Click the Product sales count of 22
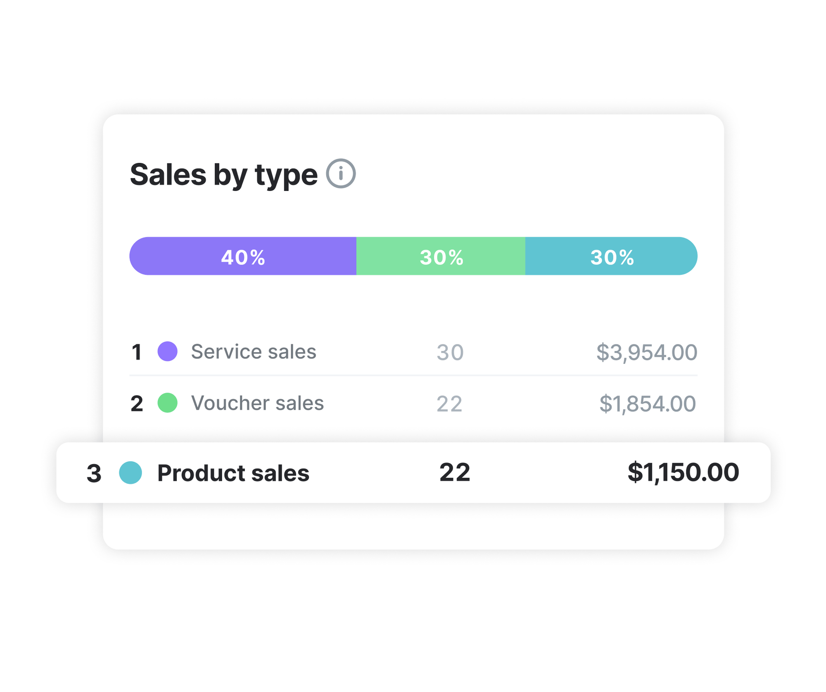Screen dimensions: 826x692 455,472
